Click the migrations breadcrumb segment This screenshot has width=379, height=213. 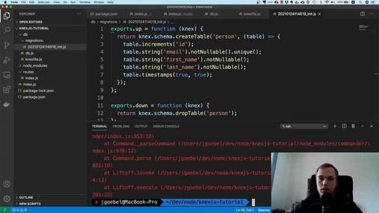click(x=108, y=22)
